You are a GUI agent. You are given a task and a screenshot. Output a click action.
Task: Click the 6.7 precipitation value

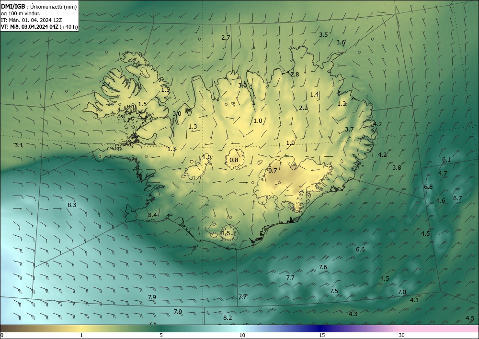pos(457,198)
